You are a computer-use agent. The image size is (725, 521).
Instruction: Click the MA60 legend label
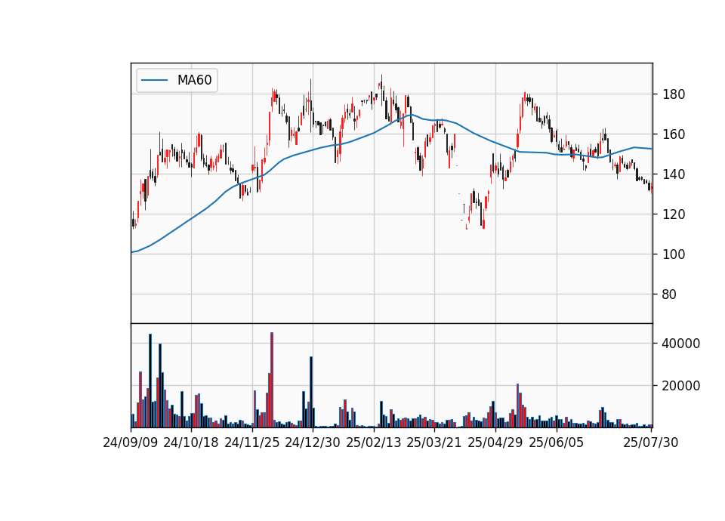coord(194,80)
